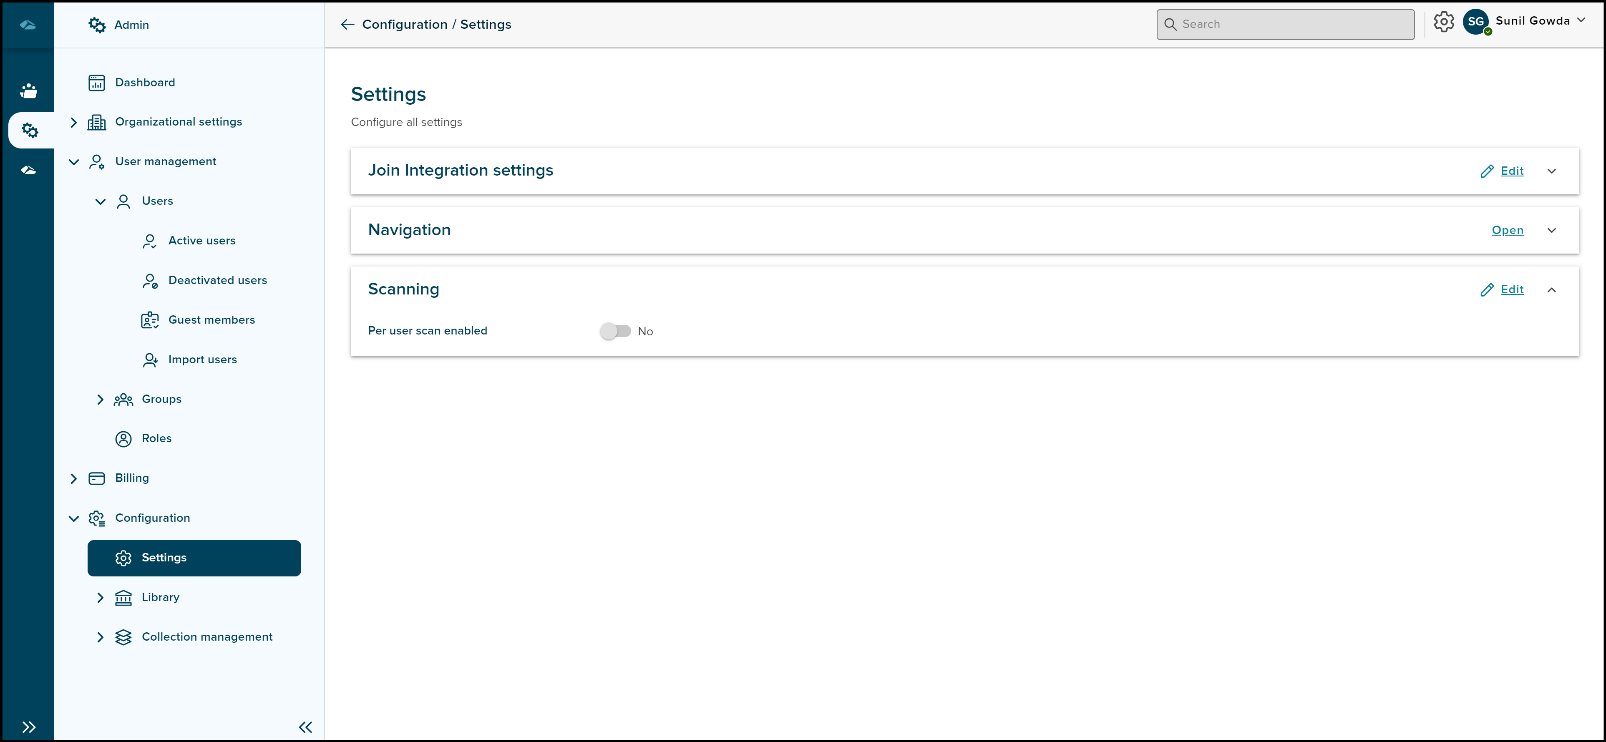Image resolution: width=1606 pixels, height=742 pixels.
Task: Expand the Join Integration settings chevron
Action: coord(1552,170)
